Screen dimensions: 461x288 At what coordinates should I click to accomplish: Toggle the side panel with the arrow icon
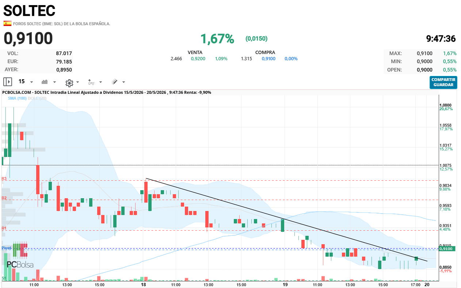[x=8, y=82]
